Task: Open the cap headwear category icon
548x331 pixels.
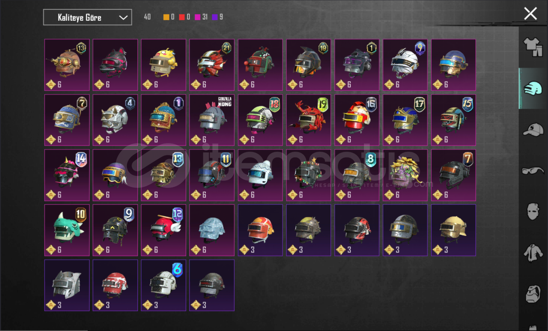Action: click(x=533, y=130)
